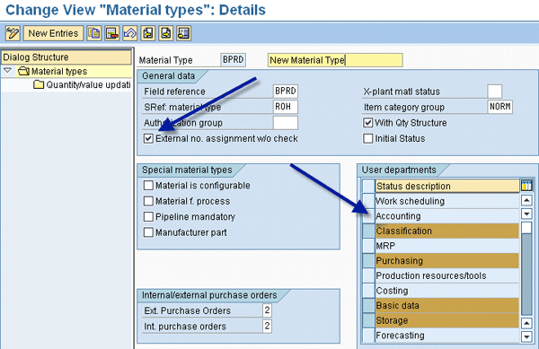
Task: Select the Material types folder in Dialog Structure
Action: tap(59, 71)
